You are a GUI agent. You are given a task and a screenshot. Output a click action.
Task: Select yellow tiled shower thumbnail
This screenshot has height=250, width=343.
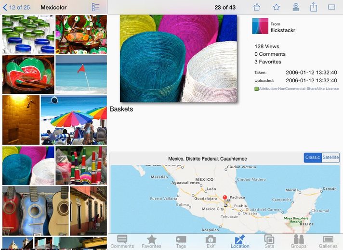pos(21,120)
